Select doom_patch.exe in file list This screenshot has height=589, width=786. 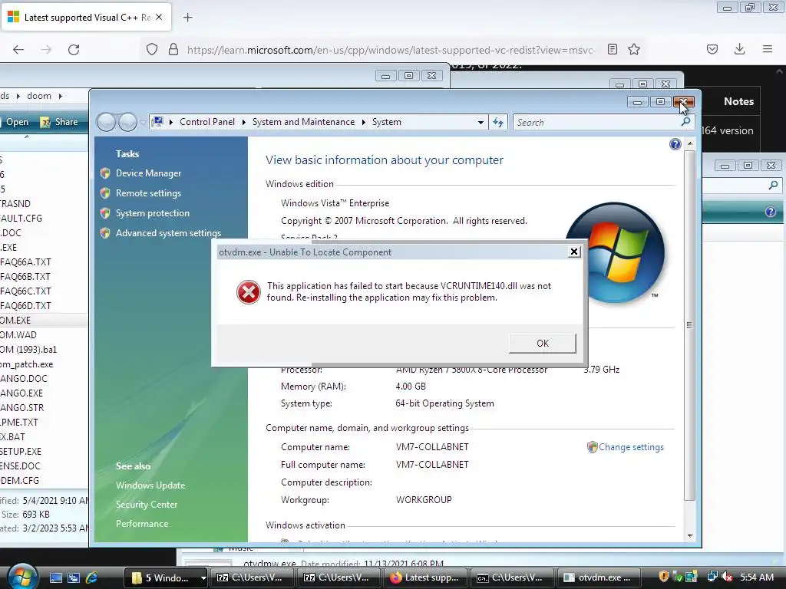pos(27,364)
